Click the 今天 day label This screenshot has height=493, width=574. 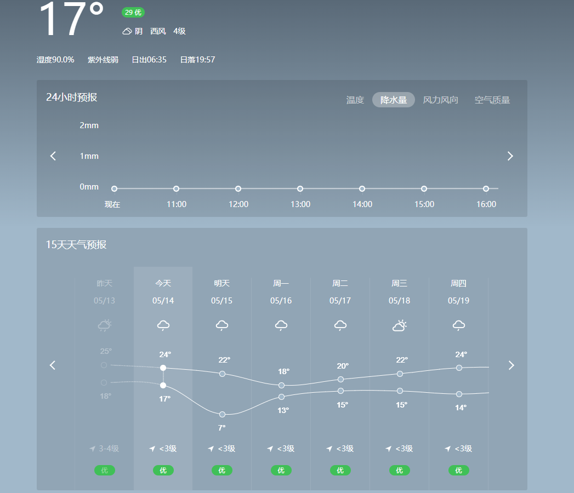point(163,283)
